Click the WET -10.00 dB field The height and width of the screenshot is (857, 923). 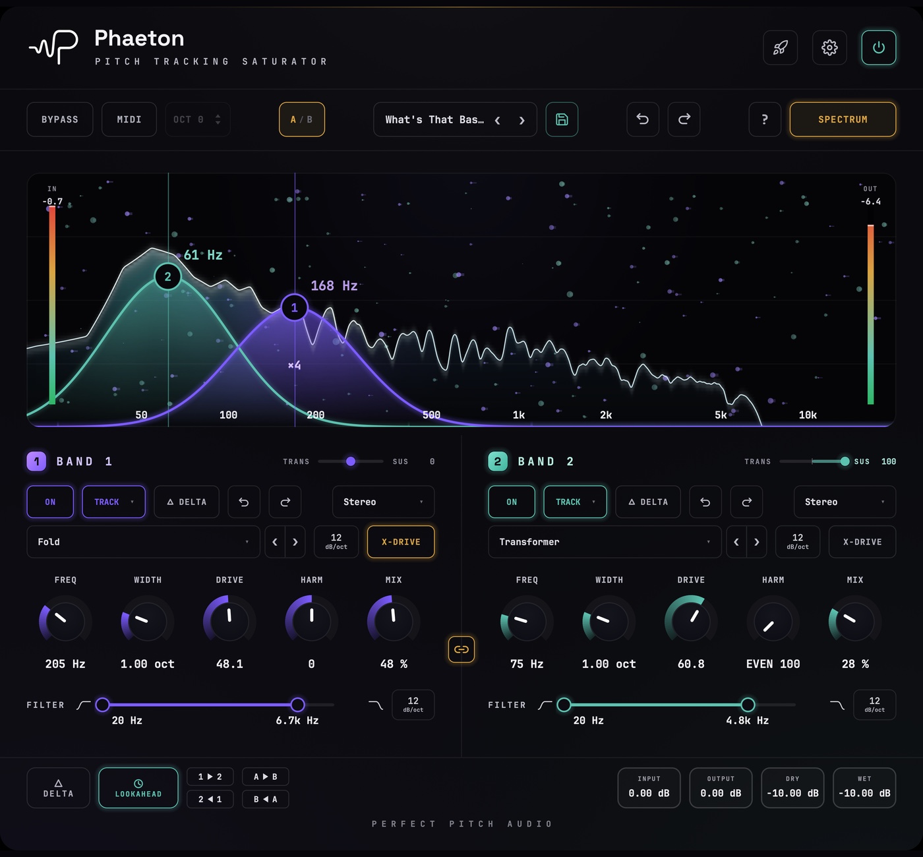[x=865, y=788]
